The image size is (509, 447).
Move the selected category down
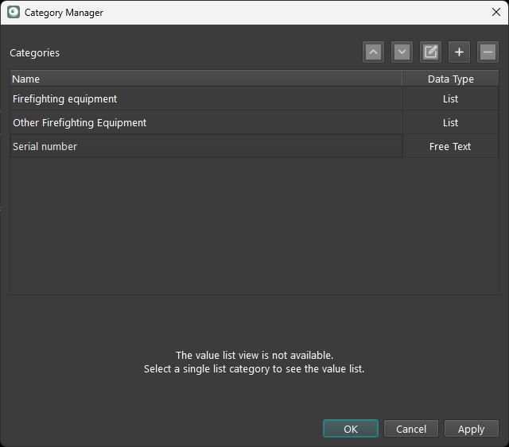402,52
